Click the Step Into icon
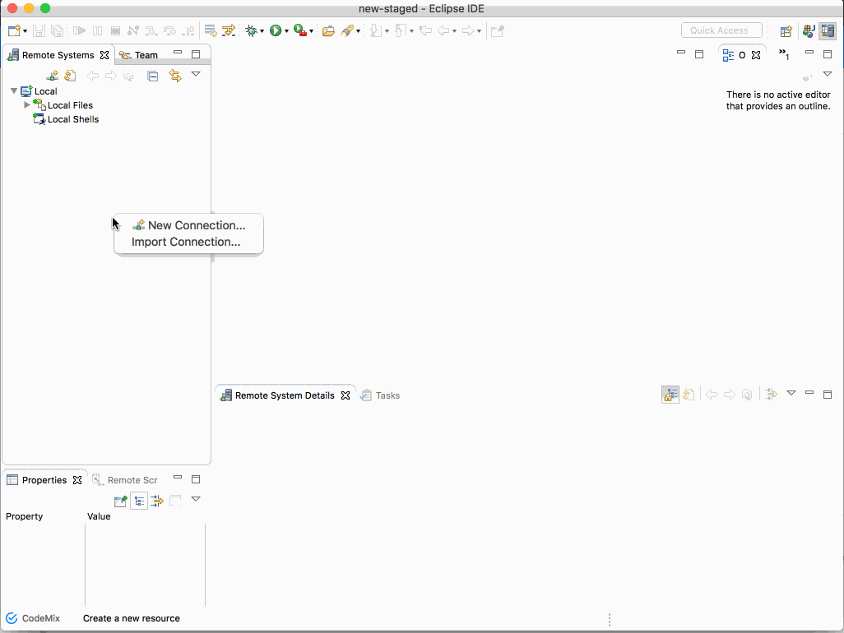The width and height of the screenshot is (844, 633). (151, 30)
